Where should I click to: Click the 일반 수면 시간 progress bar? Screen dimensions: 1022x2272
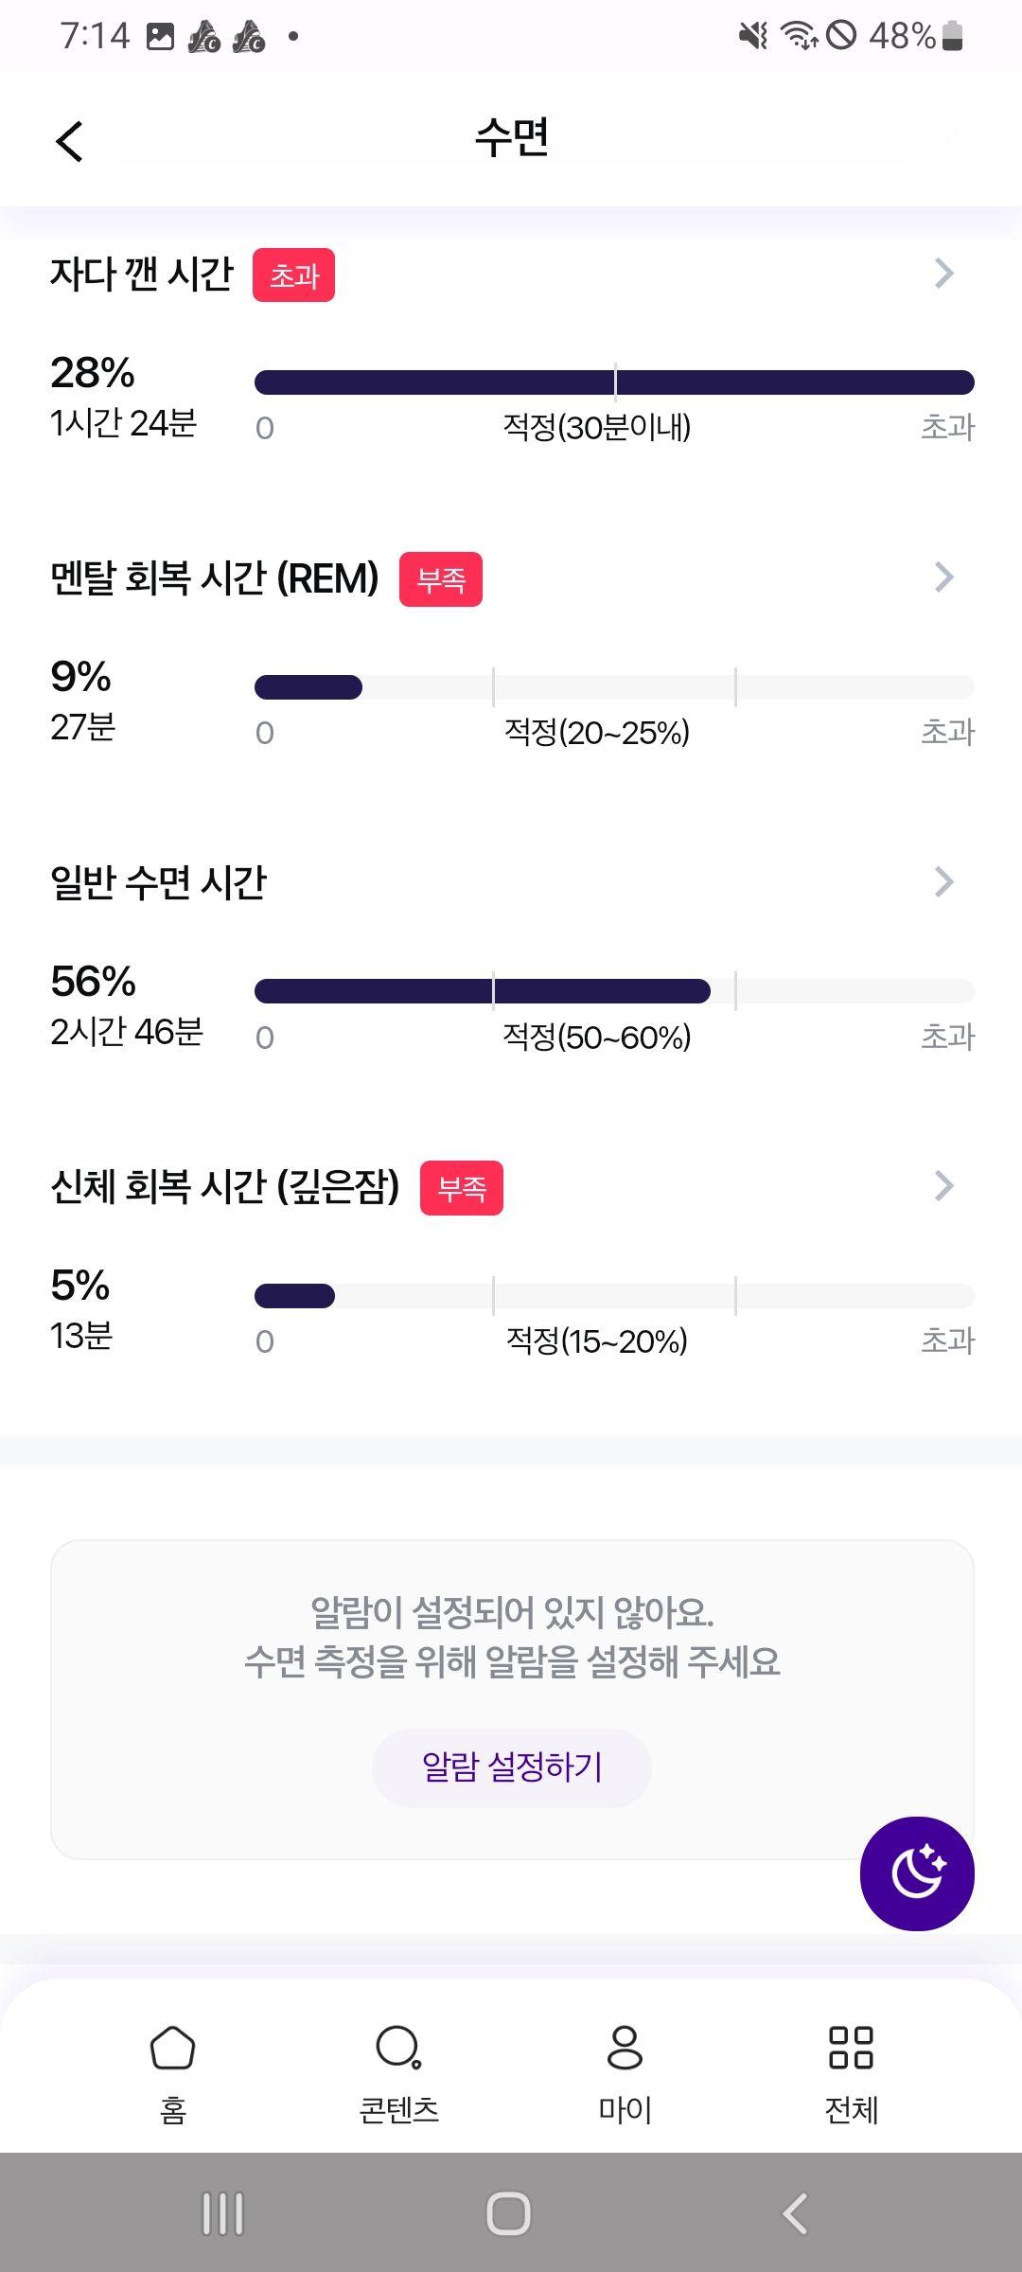tap(614, 991)
